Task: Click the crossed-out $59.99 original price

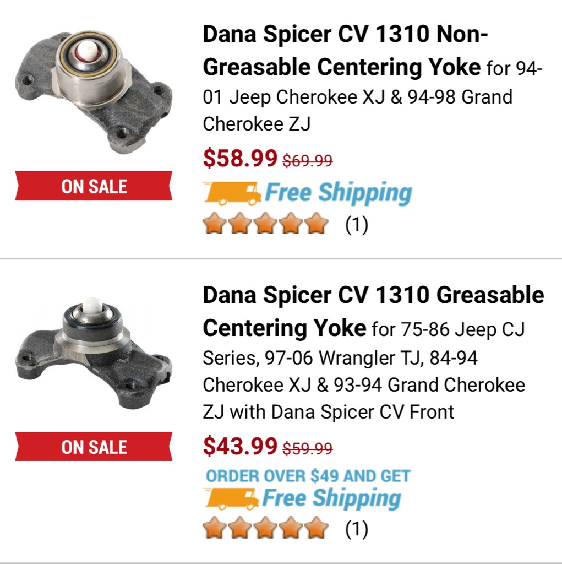Action: click(x=308, y=448)
